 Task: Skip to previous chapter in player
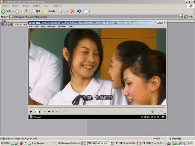(x=45, y=112)
